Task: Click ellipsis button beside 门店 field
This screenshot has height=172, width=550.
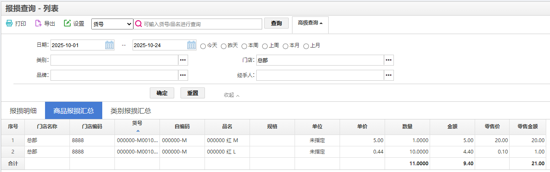Action: tap(388, 60)
